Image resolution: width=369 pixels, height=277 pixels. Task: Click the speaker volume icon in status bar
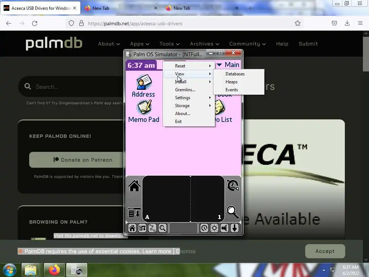click(x=224, y=228)
